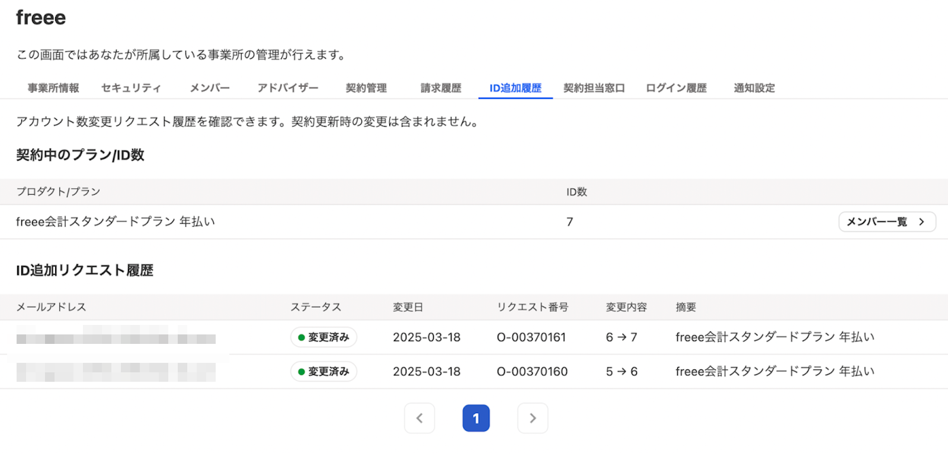948x454 pixels.
Task: Switch to the 契約担当窓口 tab
Action: point(594,88)
